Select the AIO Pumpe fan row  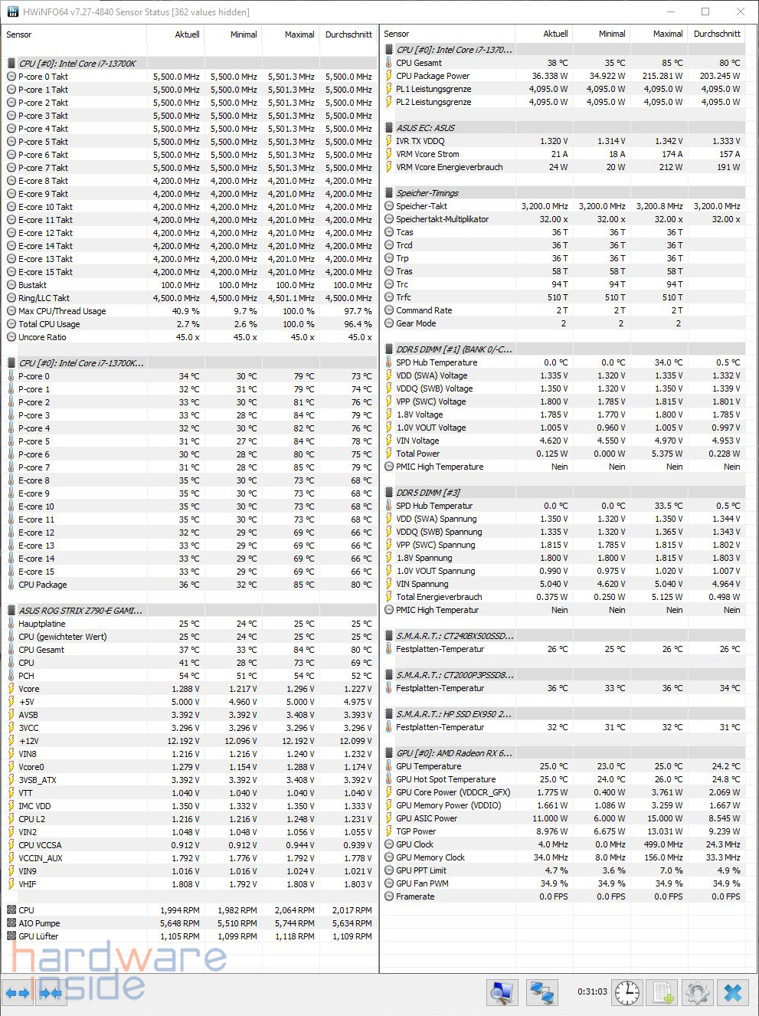pyautogui.click(x=39, y=923)
